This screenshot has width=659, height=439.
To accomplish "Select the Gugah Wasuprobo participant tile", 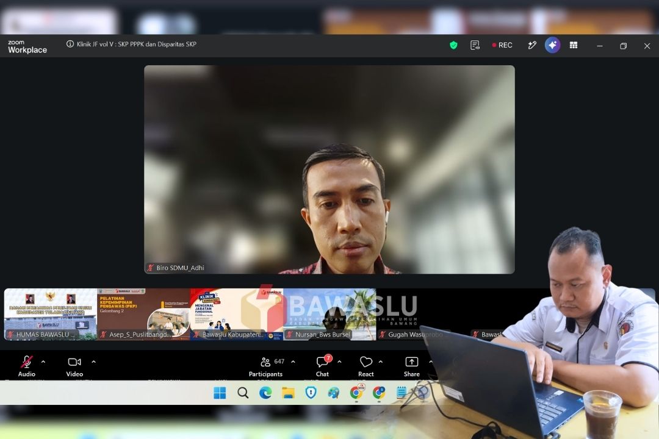I will (422, 314).
